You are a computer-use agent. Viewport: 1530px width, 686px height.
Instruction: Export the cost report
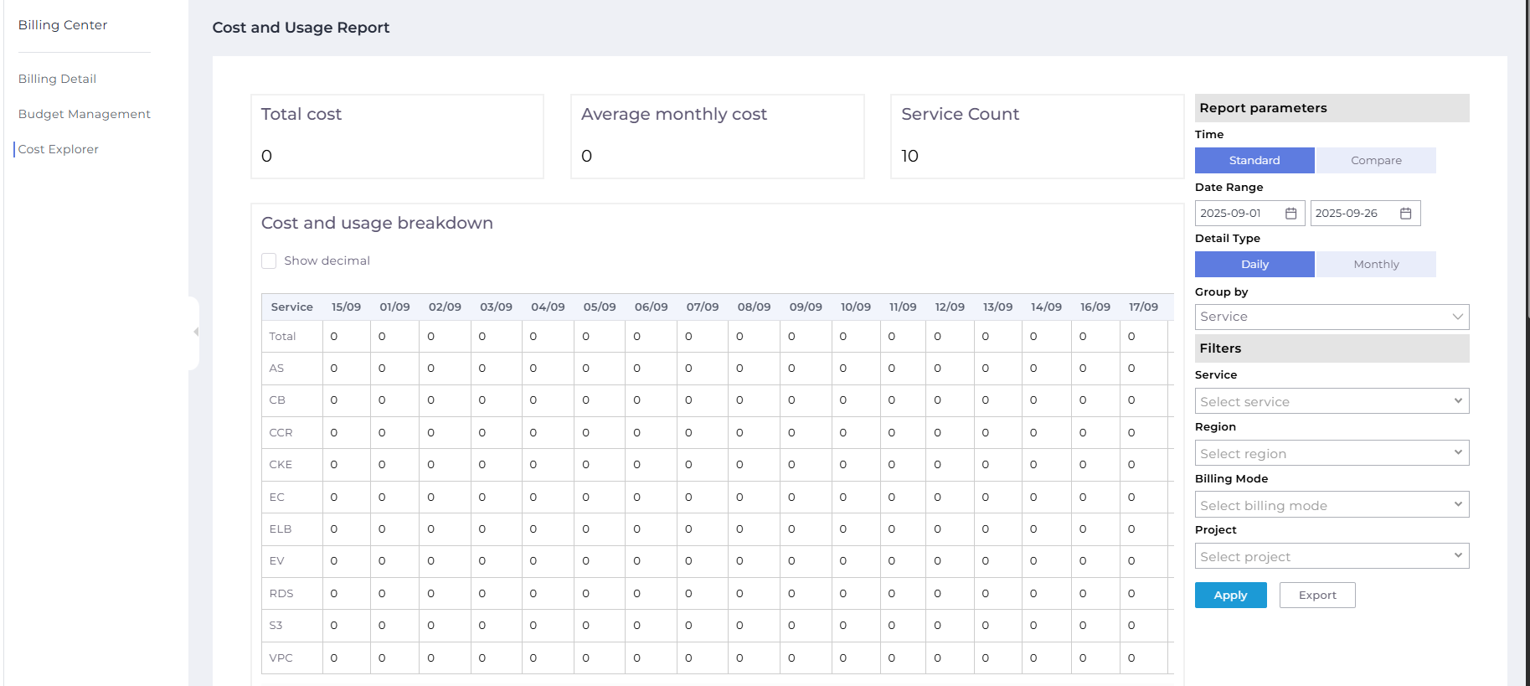pos(1317,595)
